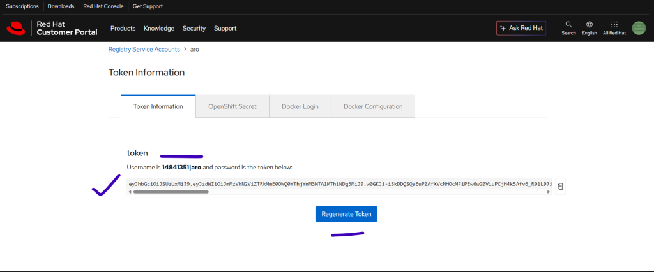Viewport: 654px width, 272px height.
Task: Switch to the OpenShift Secret tab
Action: coord(232,106)
